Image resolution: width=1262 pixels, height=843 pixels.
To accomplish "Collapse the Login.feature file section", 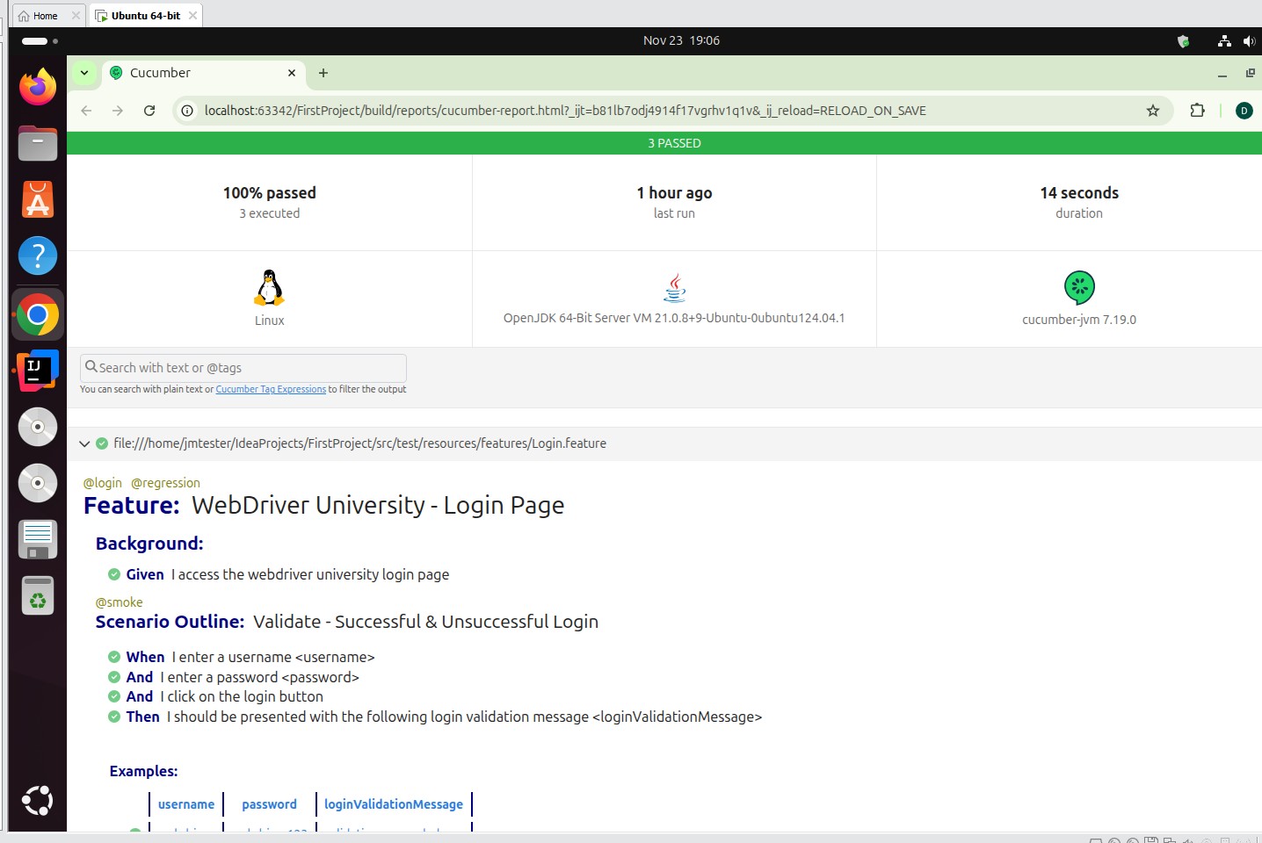I will tap(84, 443).
